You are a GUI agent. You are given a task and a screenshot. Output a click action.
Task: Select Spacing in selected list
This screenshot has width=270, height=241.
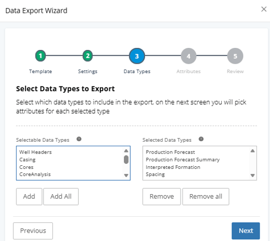(x=155, y=175)
